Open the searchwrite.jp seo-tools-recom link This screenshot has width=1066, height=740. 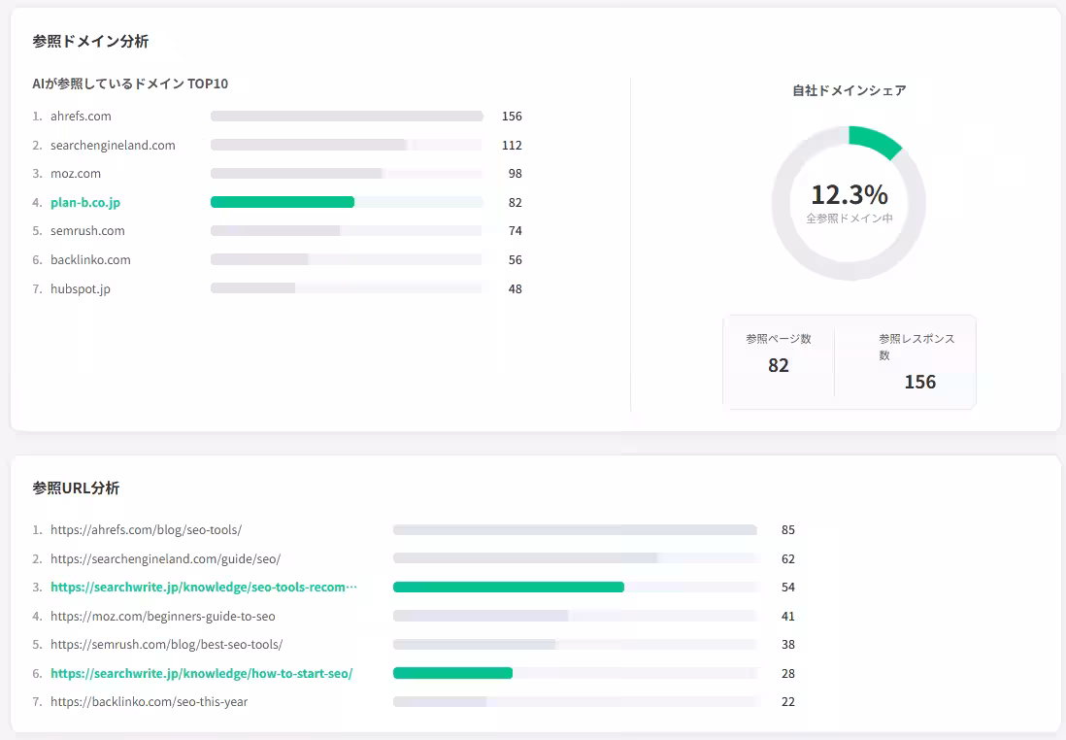(203, 587)
